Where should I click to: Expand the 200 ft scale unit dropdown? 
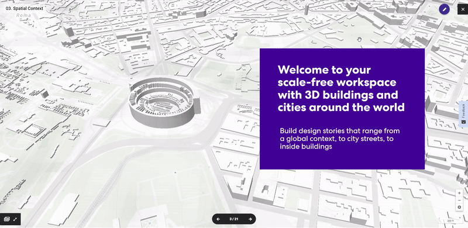[x=449, y=220]
